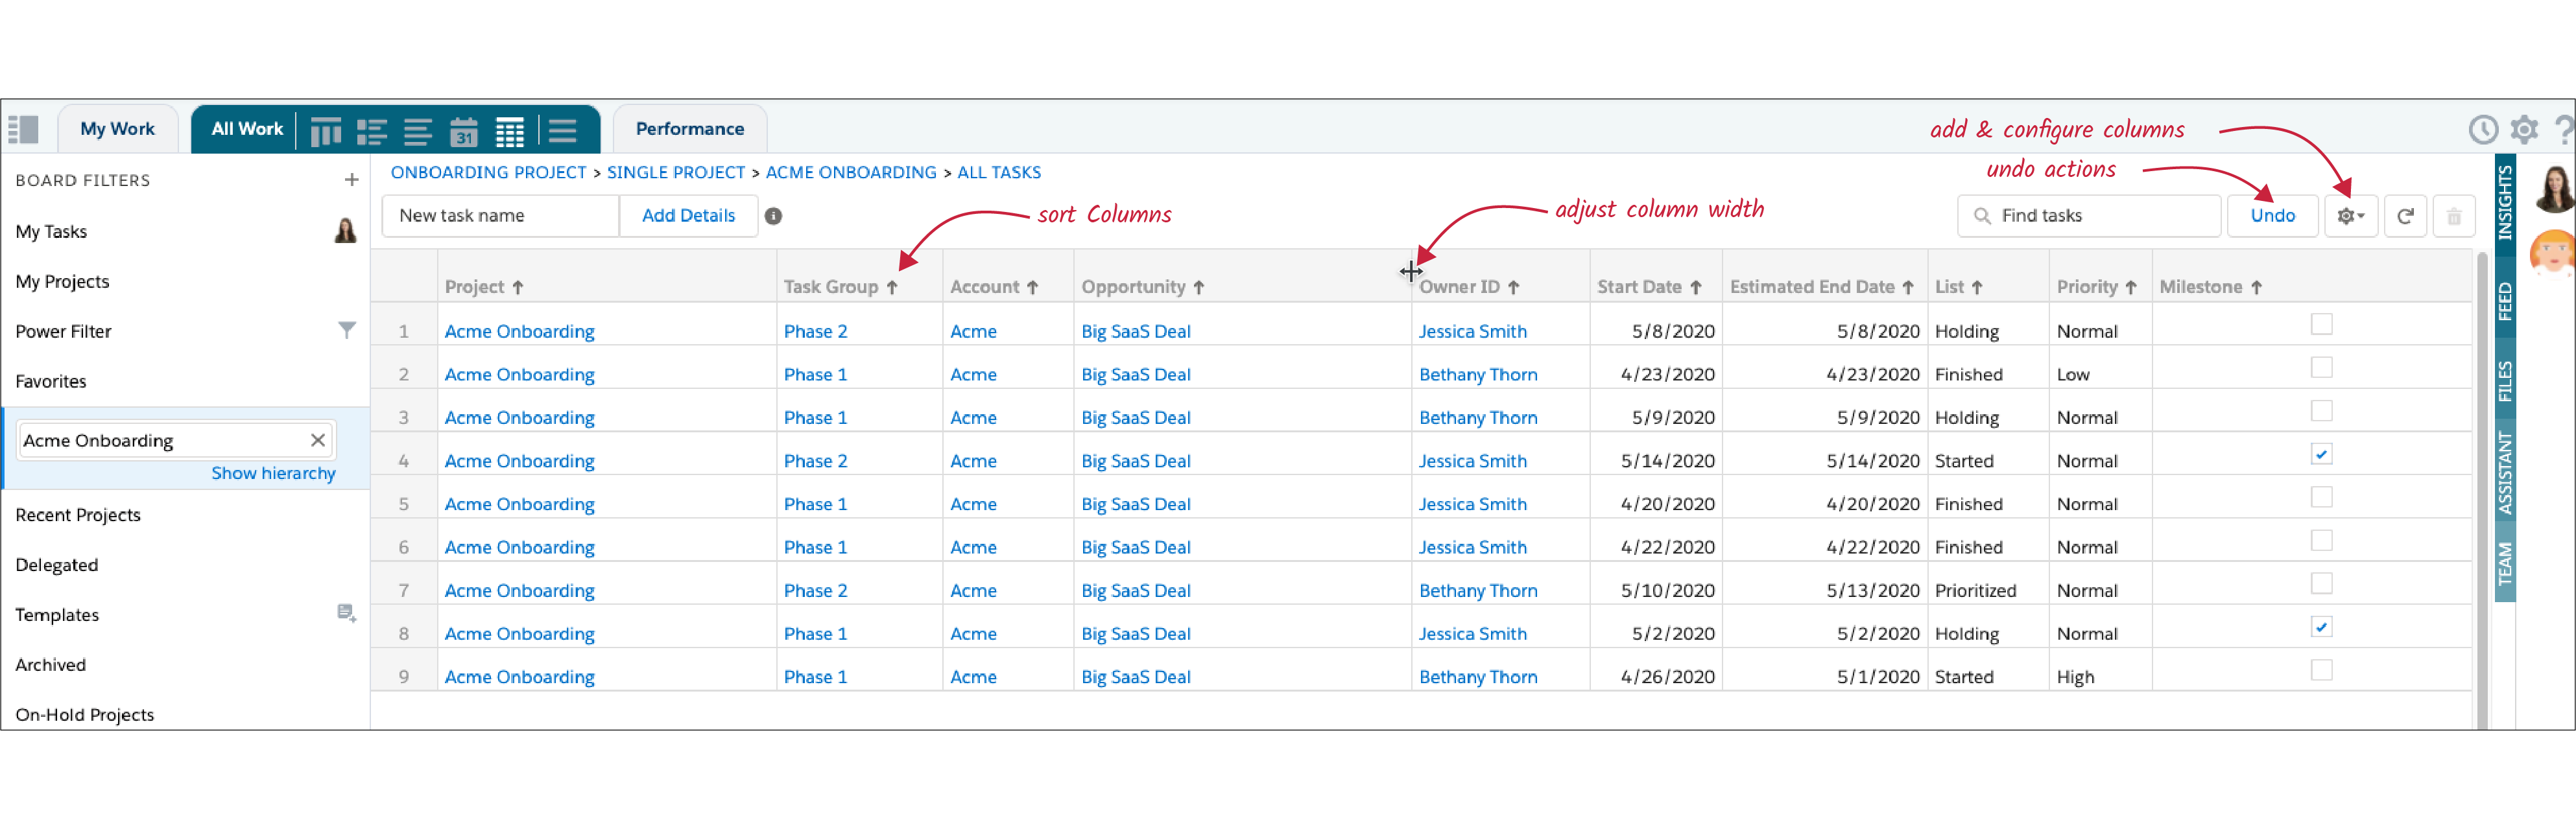Add a new board filter with the plus icon
This screenshot has width=2576, height=829.
click(x=352, y=179)
